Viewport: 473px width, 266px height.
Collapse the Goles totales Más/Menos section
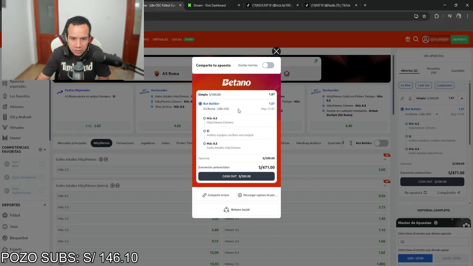[385, 159]
